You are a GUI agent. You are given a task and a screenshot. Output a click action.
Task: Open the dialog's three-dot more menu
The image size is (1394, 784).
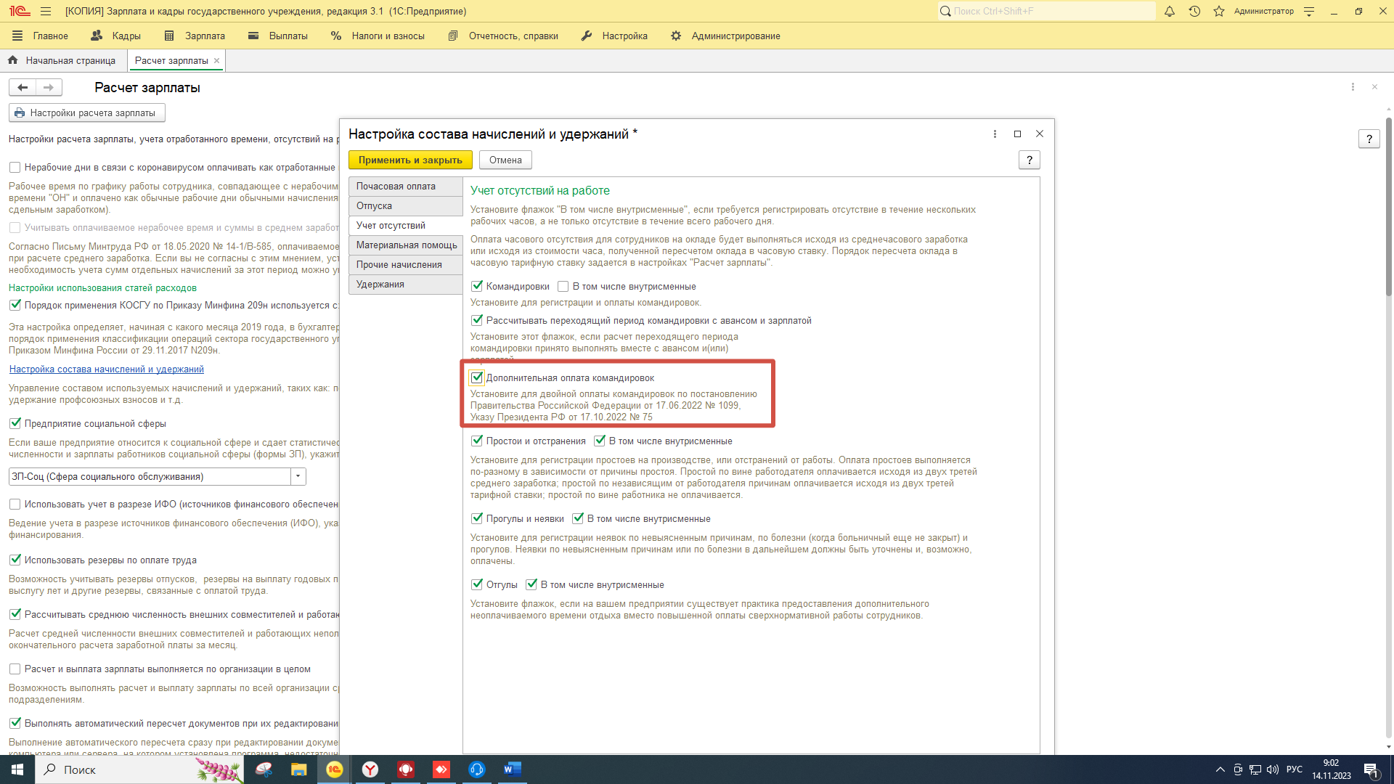coord(995,134)
